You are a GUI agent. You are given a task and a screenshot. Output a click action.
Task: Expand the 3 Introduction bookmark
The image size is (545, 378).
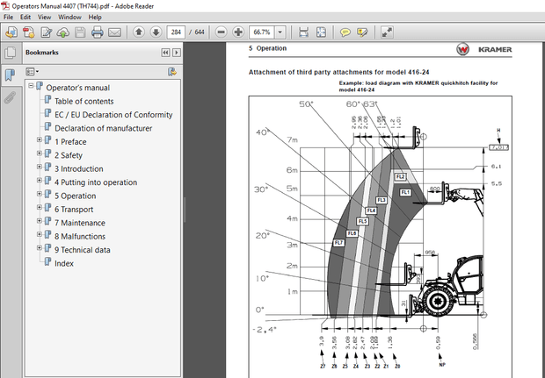40,167
